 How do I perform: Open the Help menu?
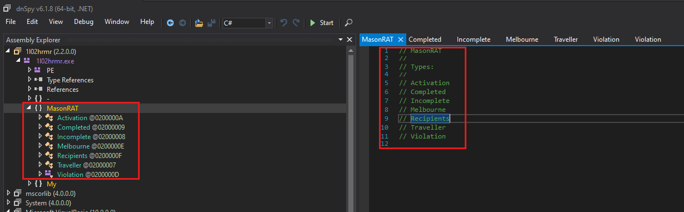[147, 22]
